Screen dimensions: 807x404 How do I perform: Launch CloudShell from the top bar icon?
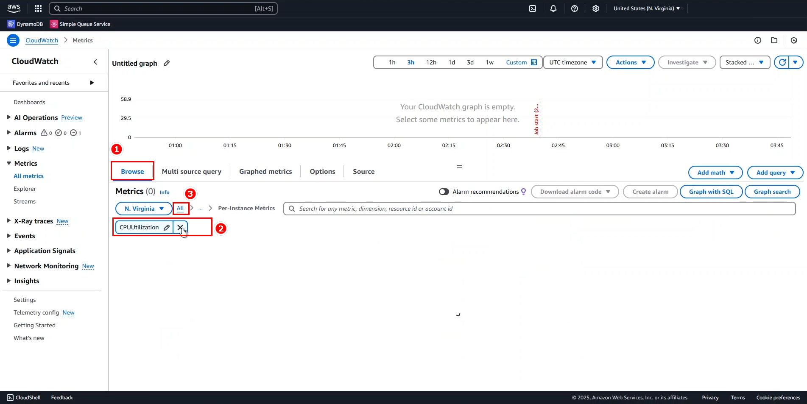point(533,8)
